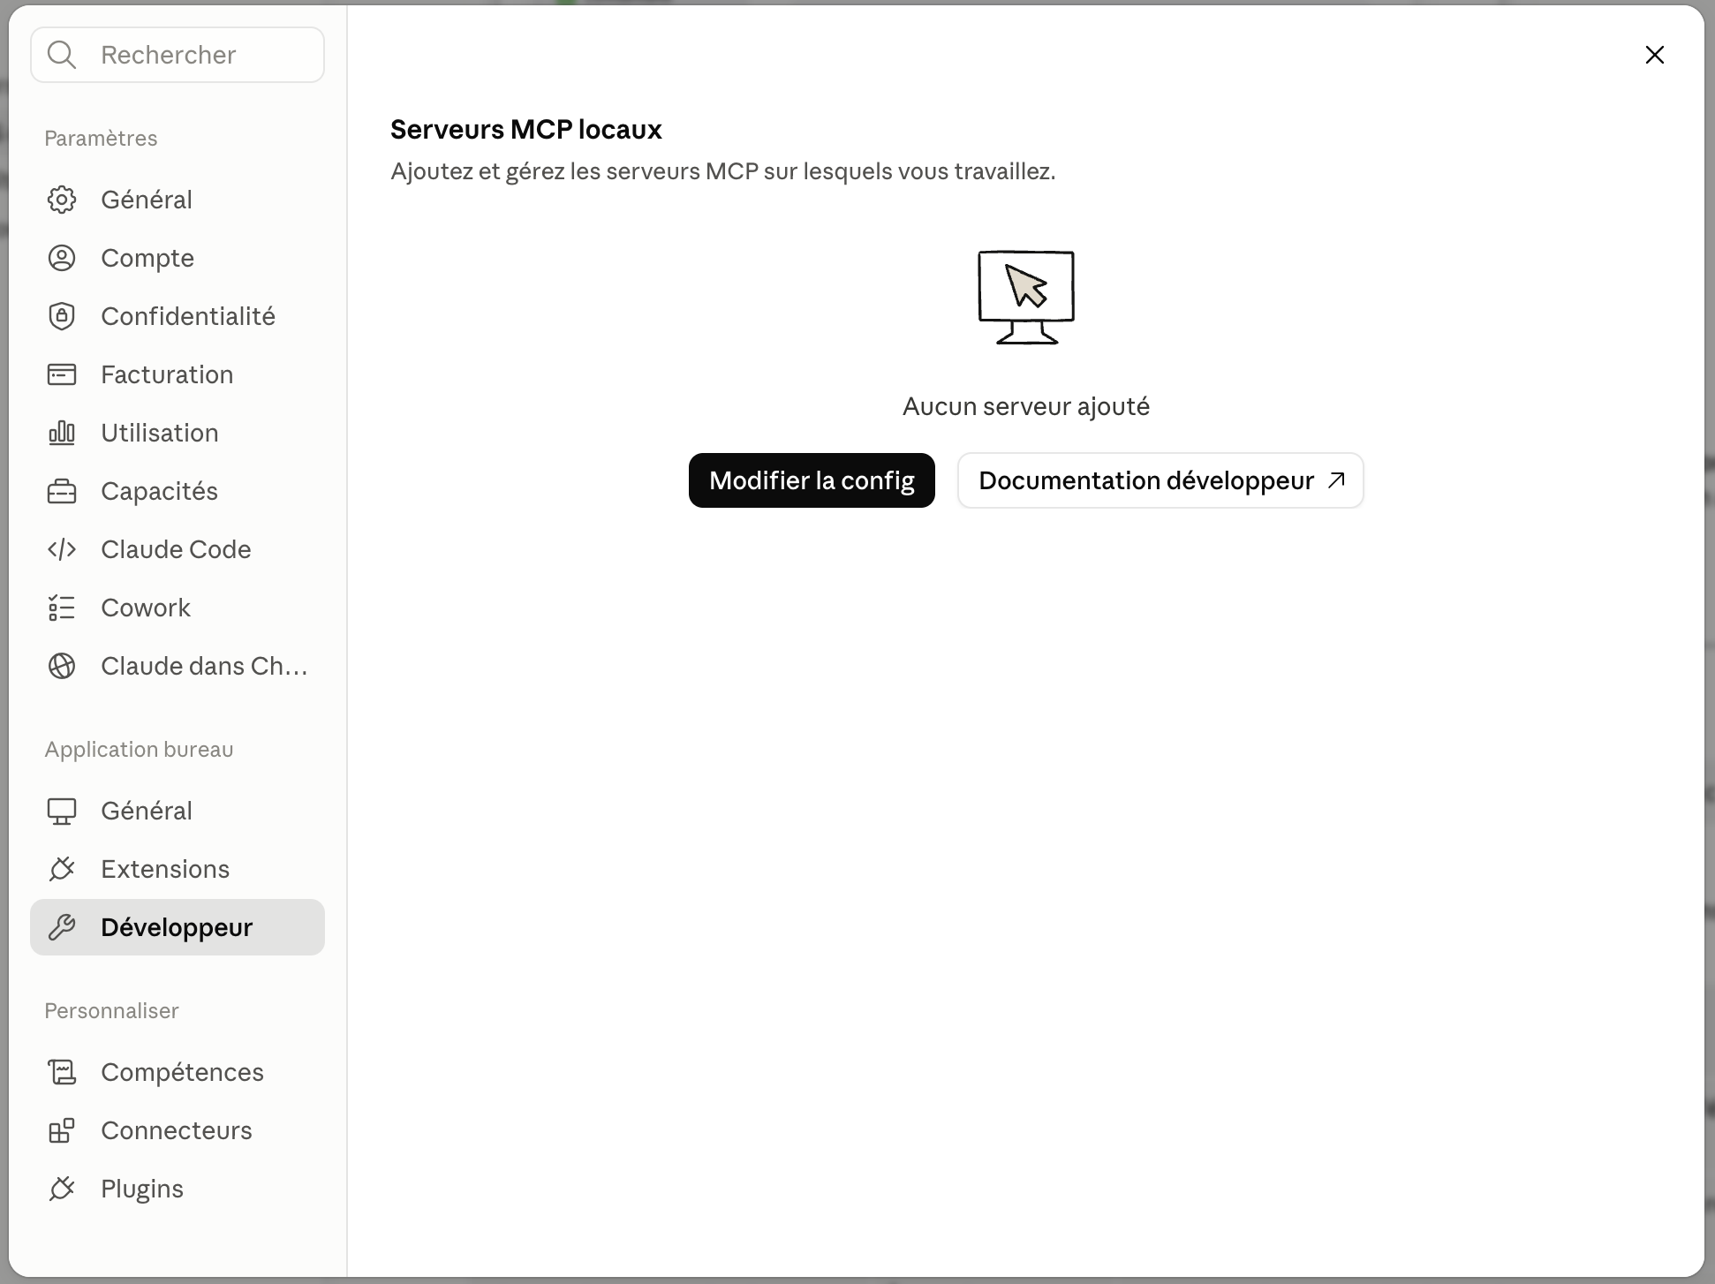
Task: Click the scroll icon for Compétences
Action: [x=62, y=1072]
